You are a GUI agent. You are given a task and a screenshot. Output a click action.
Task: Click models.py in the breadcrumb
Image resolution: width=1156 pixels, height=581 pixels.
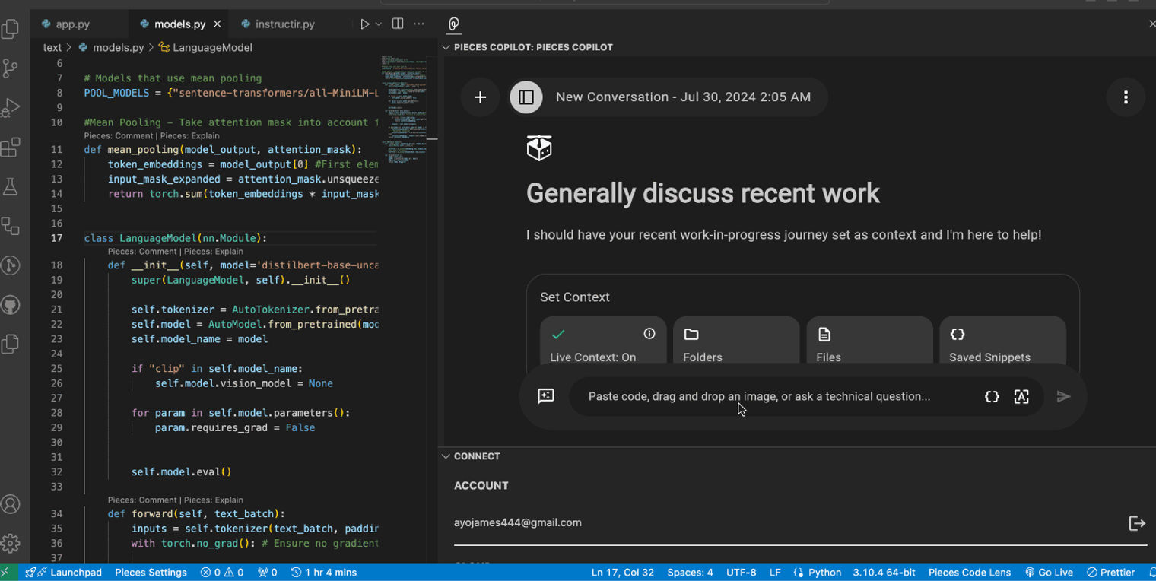pos(118,47)
